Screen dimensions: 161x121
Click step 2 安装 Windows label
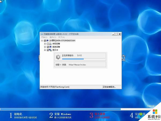(x=63, y=114)
